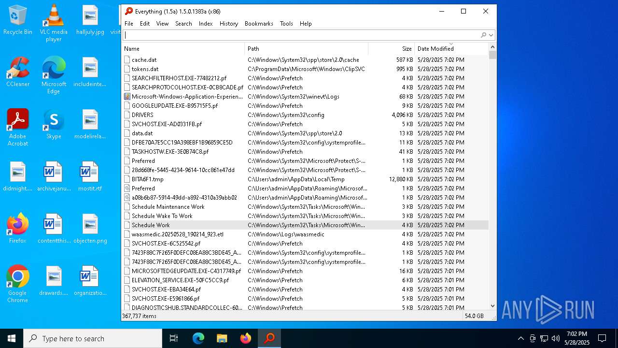
Task: Open File Explorer from taskbar
Action: (222, 338)
